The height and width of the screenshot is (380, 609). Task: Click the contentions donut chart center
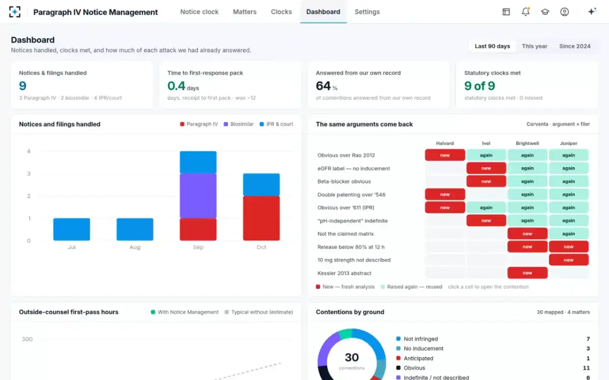(x=352, y=361)
